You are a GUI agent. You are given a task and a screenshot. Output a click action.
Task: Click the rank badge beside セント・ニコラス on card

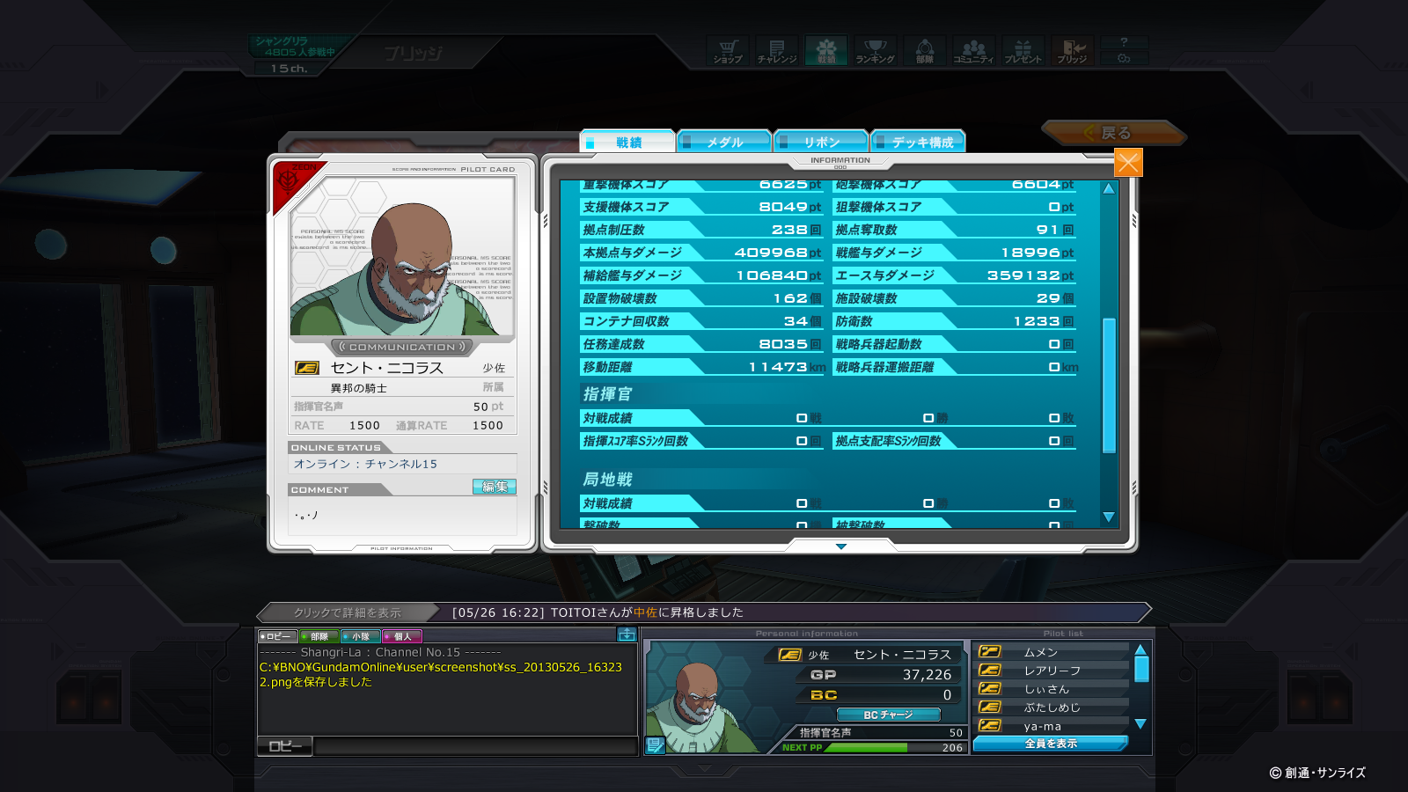coord(307,368)
